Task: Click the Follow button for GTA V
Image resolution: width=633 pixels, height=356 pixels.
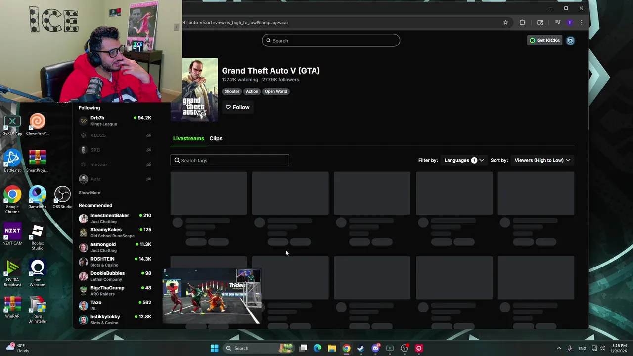Action: (238, 107)
